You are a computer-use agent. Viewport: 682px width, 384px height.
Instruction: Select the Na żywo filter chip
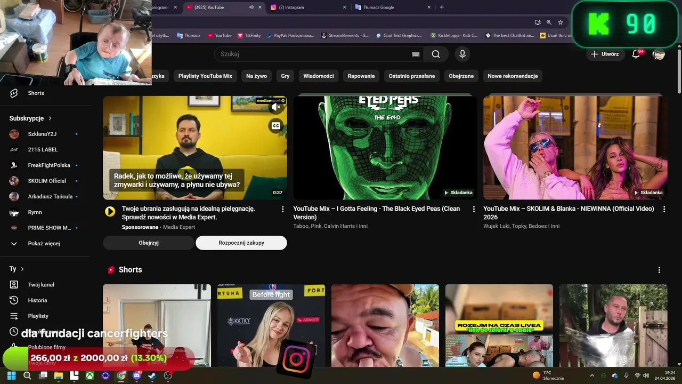pyautogui.click(x=256, y=76)
